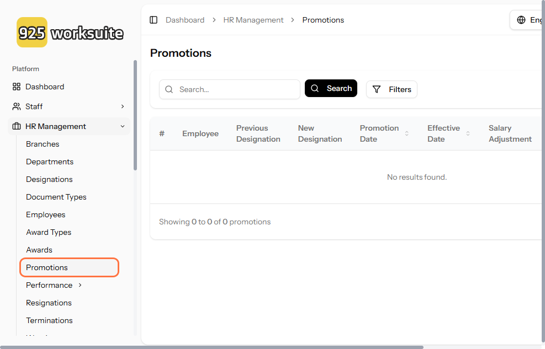
Task: Click the Dashboard grid icon
Action: point(17,87)
